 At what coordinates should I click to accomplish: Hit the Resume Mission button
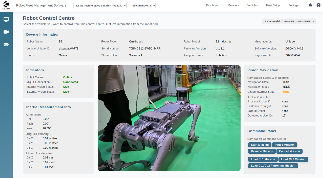[262, 151]
